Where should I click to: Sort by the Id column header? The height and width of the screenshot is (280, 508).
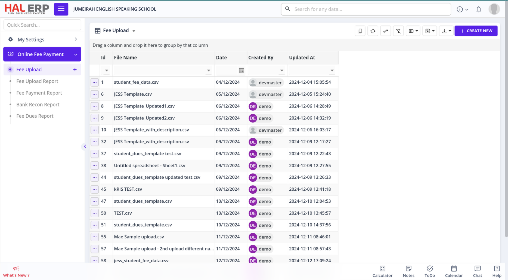[106, 58]
